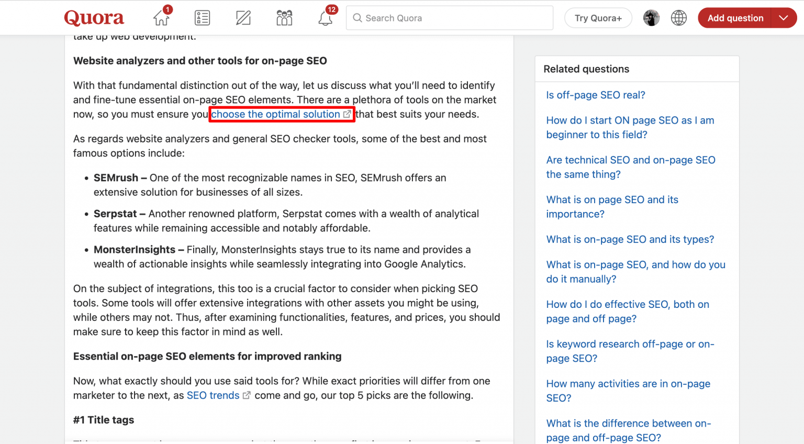Open the search magnifier in the search bar
804x444 pixels.
[357, 18]
